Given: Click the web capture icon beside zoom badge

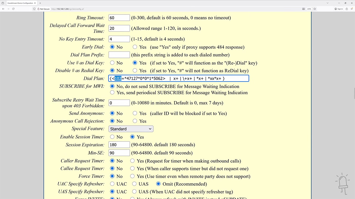Looking at the screenshot, I should click(x=303, y=9).
